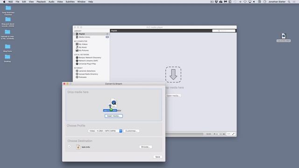Close the Convert & Stream dialog
This screenshot has width=299, height=168.
point(64,84)
